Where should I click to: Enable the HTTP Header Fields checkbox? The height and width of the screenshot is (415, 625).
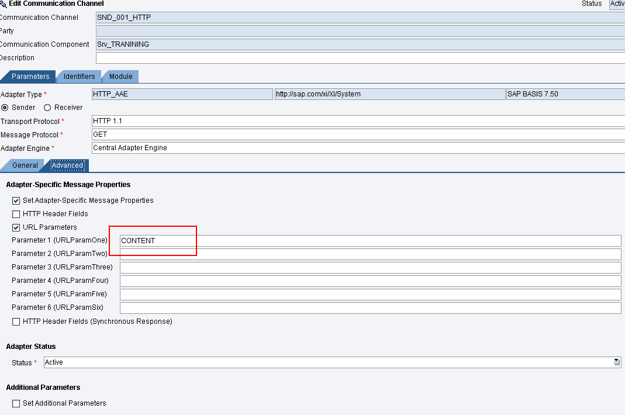pos(16,213)
